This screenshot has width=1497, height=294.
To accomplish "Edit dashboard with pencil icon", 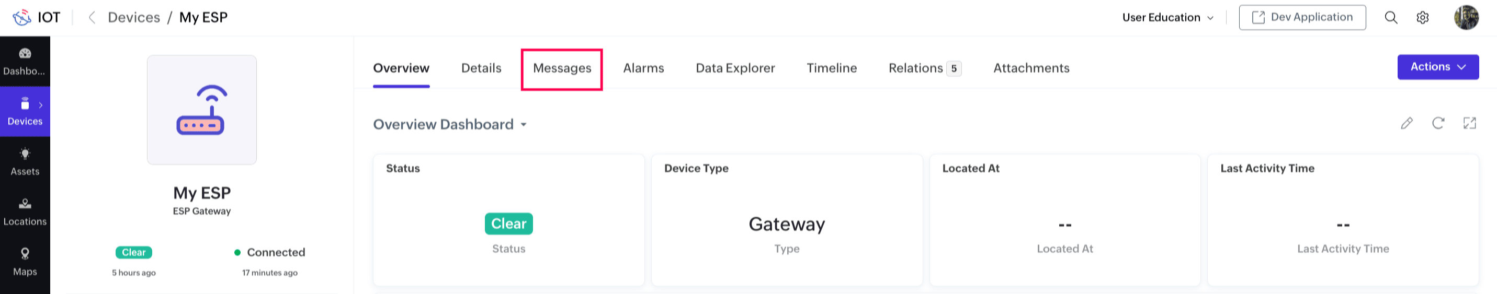I will 1407,123.
